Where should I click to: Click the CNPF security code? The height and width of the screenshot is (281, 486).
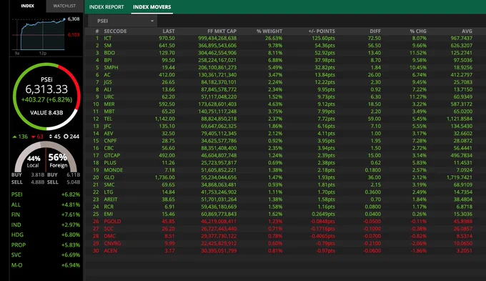click(110, 141)
